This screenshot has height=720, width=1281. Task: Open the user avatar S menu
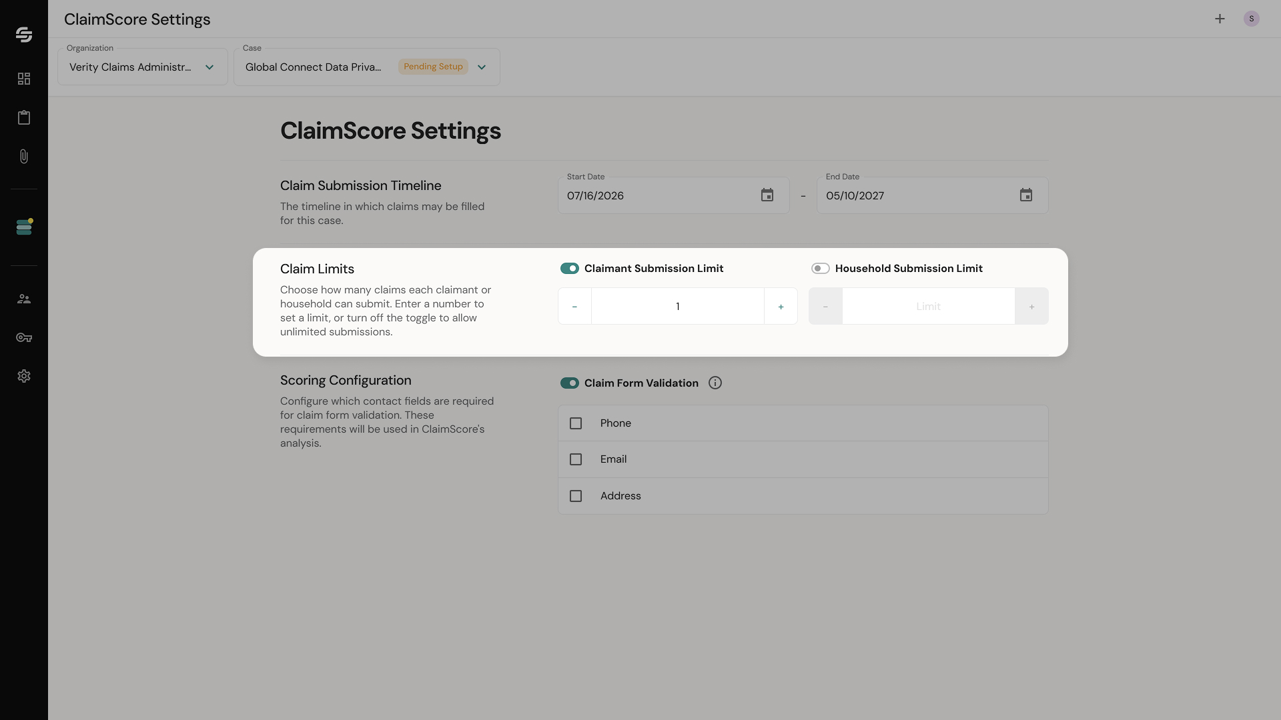pyautogui.click(x=1252, y=19)
